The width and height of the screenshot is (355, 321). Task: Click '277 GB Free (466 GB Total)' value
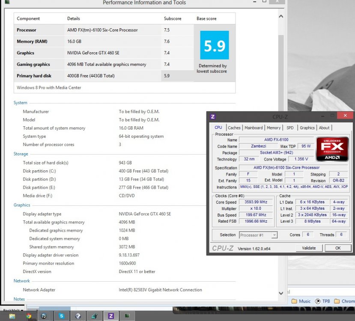click(x=143, y=187)
